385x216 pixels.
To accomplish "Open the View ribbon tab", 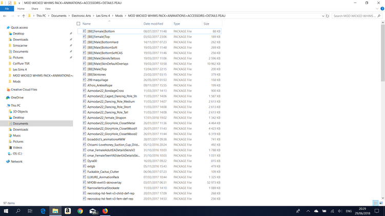I will pyautogui.click(x=48, y=9).
